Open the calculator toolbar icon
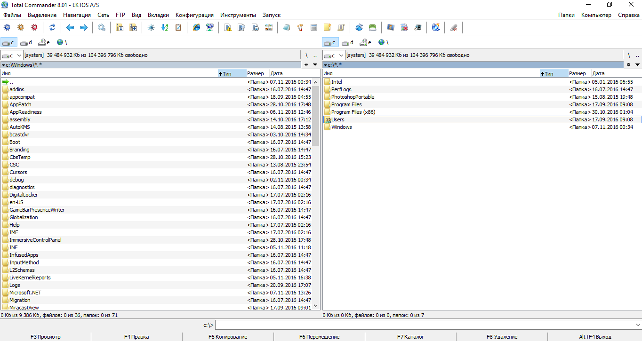This screenshot has height=341, width=642. click(x=314, y=28)
